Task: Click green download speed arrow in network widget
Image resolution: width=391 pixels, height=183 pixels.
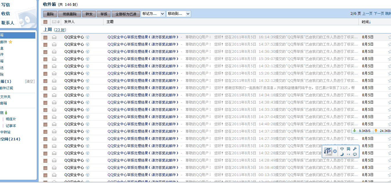Action: tap(354, 131)
